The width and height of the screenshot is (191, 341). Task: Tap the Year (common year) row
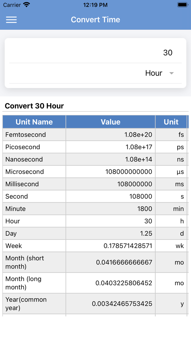point(95,303)
